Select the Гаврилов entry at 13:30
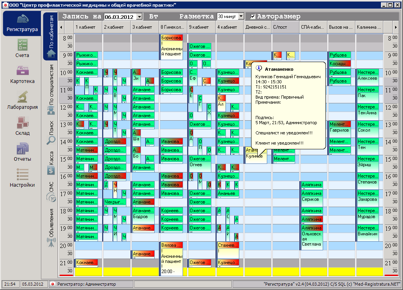 click(339, 130)
